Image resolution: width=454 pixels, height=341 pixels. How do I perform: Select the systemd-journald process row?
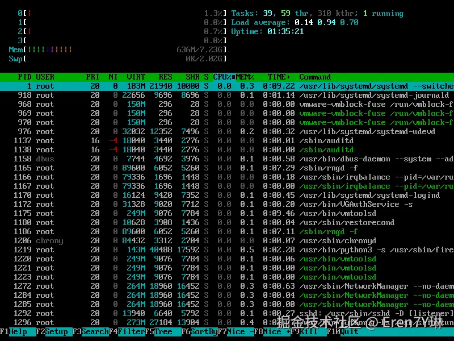[x=227, y=95]
